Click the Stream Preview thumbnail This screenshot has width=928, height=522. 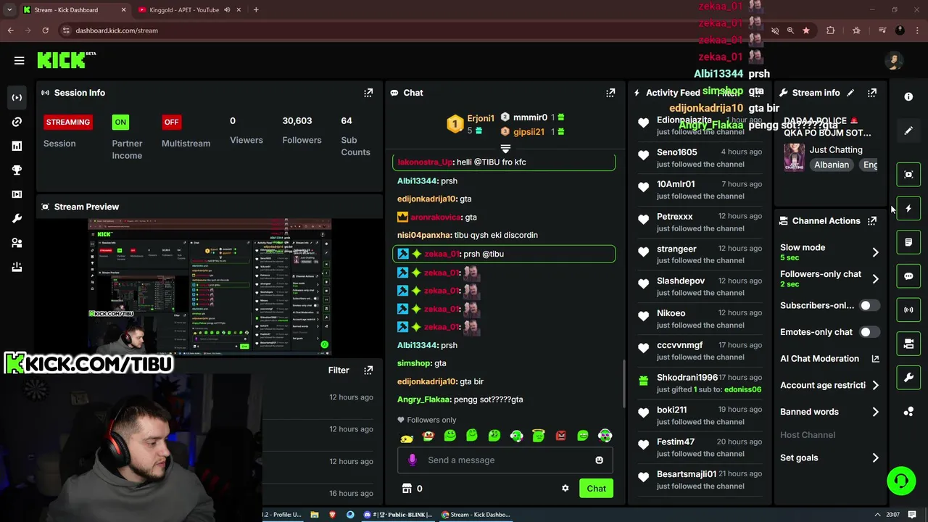[x=210, y=287]
